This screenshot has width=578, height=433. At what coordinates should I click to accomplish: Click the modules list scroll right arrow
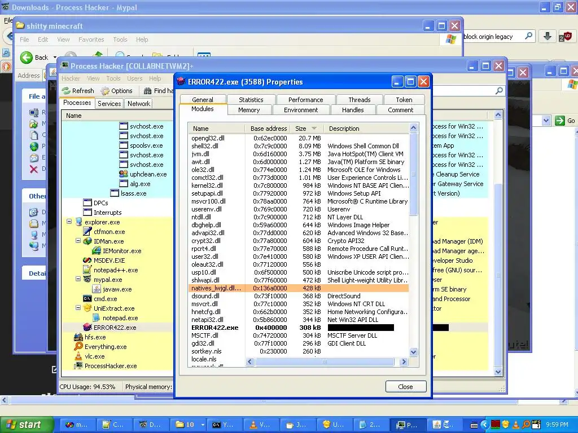tap(404, 361)
